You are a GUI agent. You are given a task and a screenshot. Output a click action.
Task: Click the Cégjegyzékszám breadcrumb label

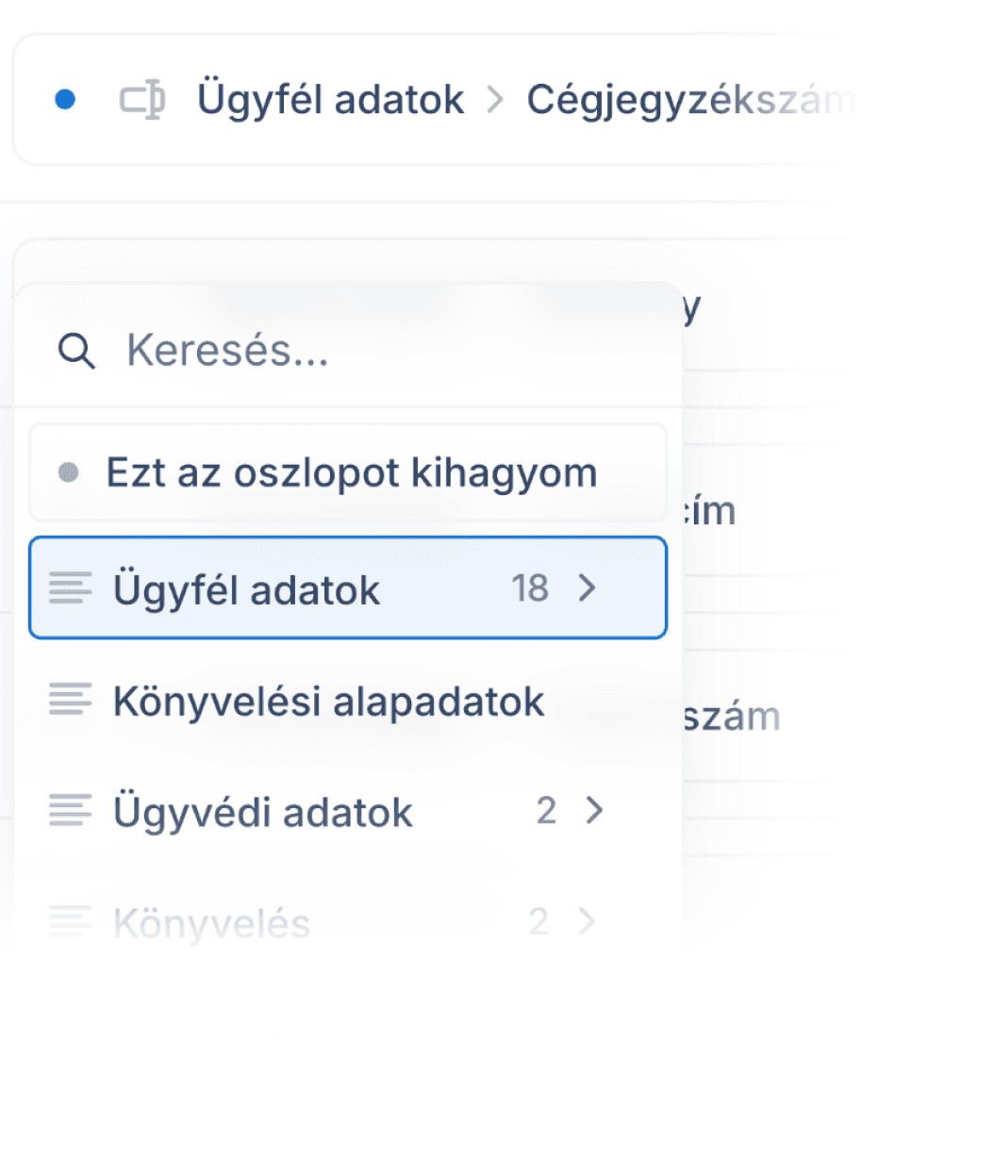coord(688,100)
